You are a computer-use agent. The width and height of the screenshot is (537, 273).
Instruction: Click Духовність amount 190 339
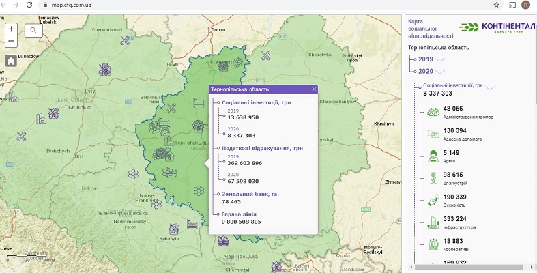pos(454,197)
